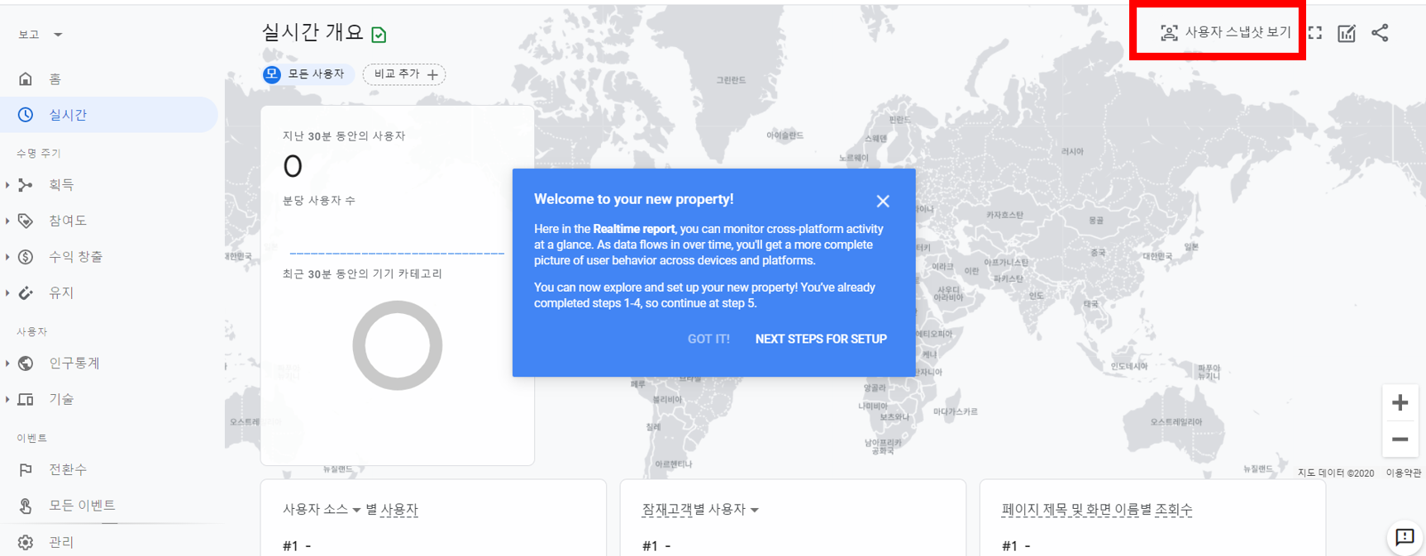The height and width of the screenshot is (556, 1426).
Task: Expand the 기술 section arrow
Action: pyautogui.click(x=7, y=399)
